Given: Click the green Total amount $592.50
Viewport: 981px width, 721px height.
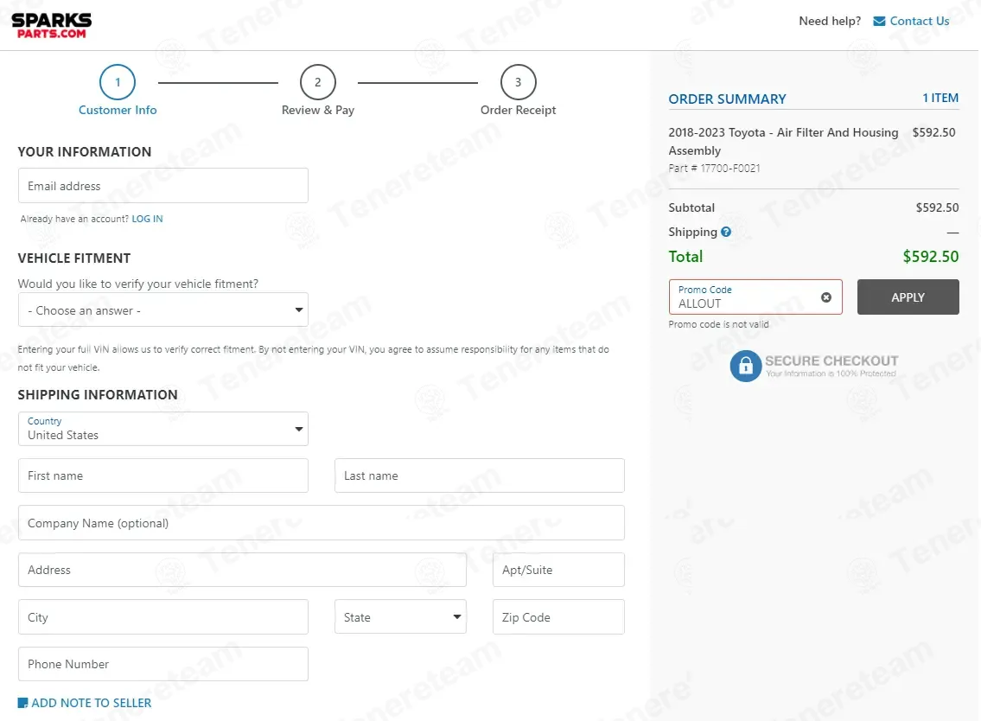Looking at the screenshot, I should point(930,257).
